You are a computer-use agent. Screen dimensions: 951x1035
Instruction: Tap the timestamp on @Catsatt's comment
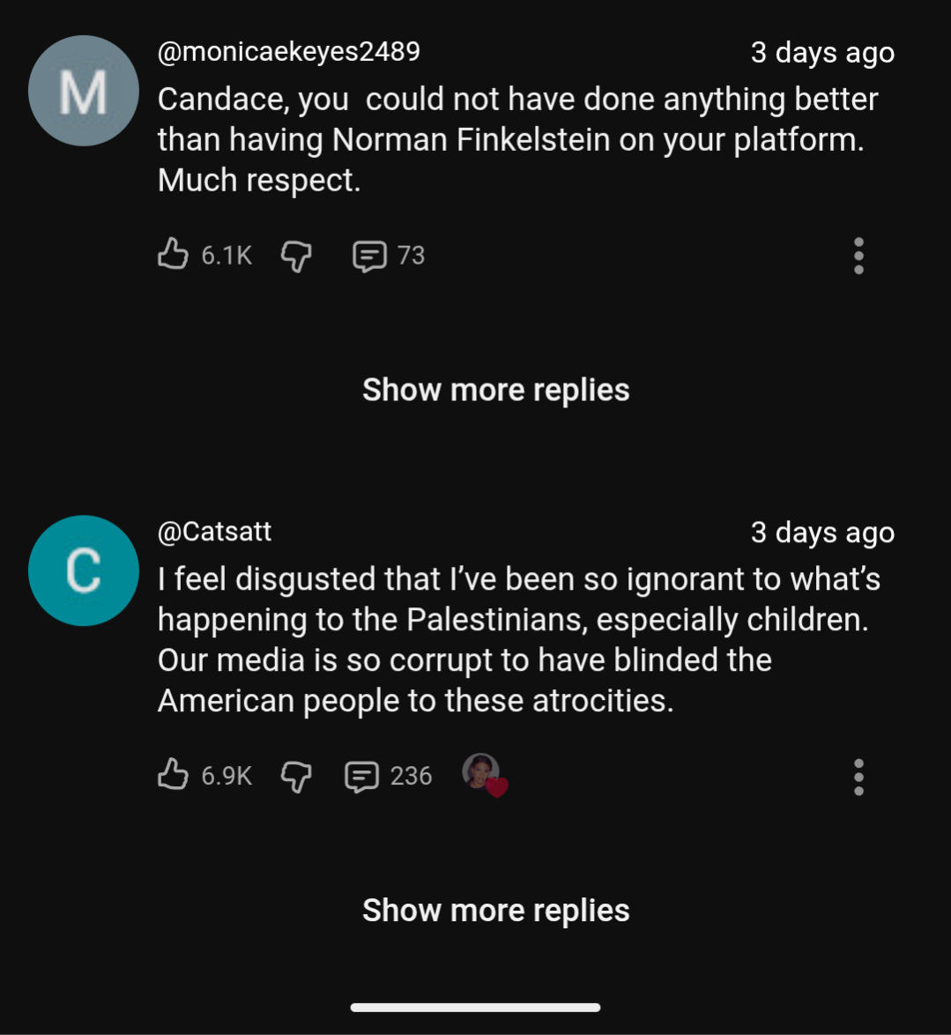[x=822, y=532]
